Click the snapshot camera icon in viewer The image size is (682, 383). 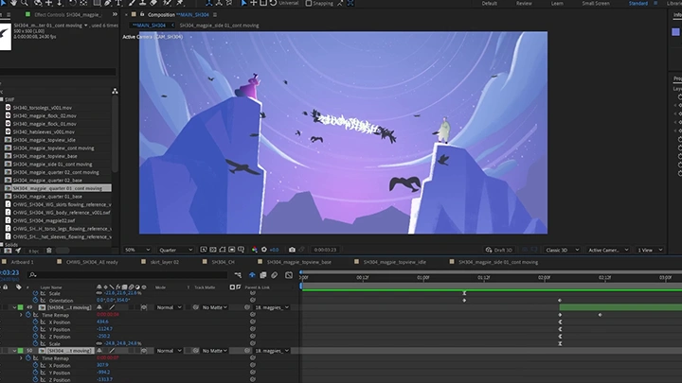[292, 250]
